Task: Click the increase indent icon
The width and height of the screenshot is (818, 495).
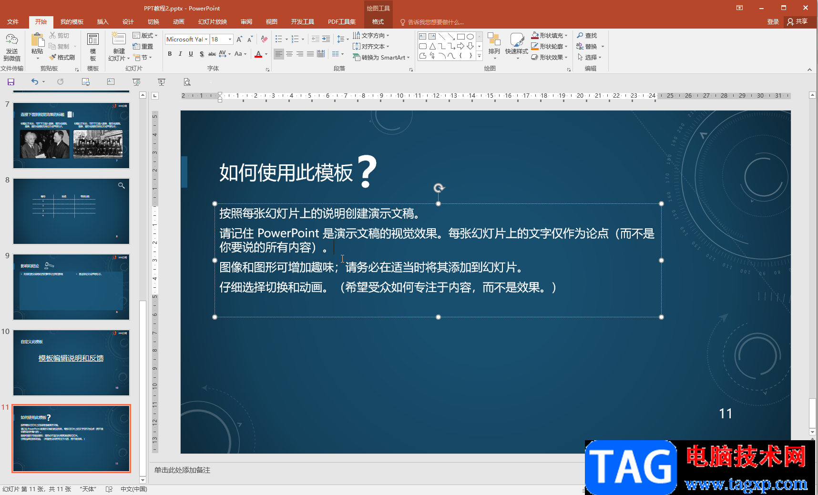Action: click(x=326, y=39)
